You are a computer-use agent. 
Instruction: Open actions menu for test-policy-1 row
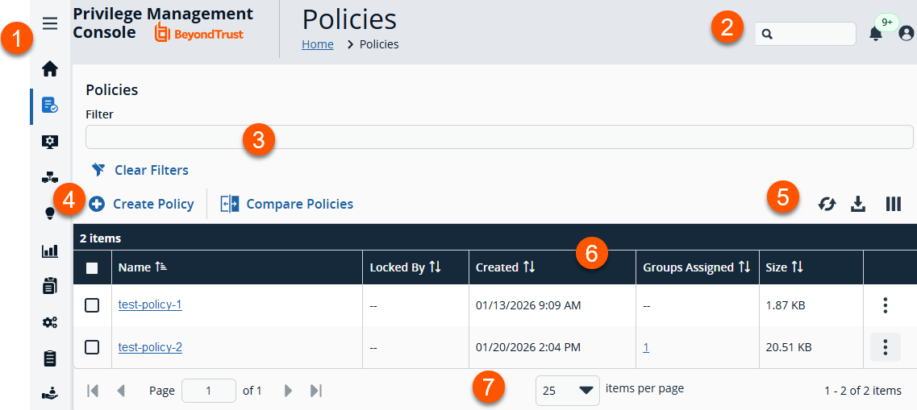(886, 304)
